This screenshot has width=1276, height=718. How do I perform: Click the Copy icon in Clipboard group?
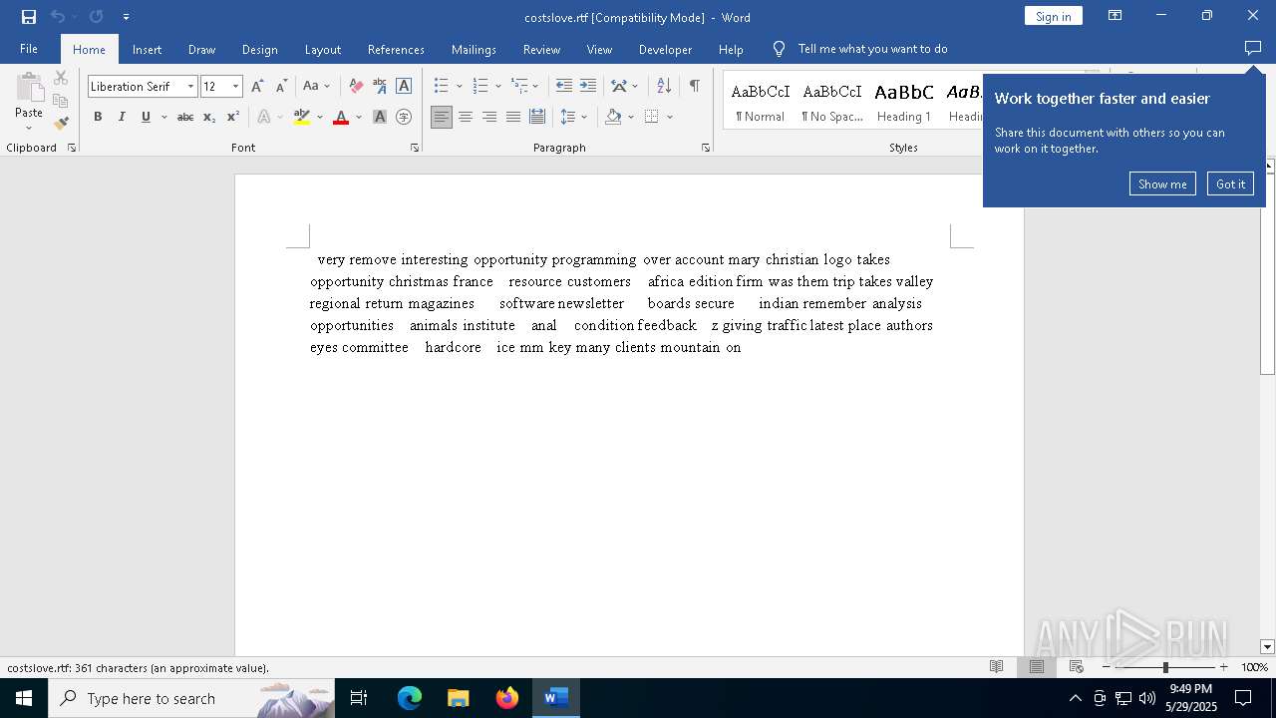(61, 101)
